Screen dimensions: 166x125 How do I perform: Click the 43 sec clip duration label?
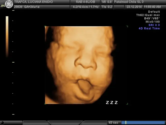click(x=113, y=123)
